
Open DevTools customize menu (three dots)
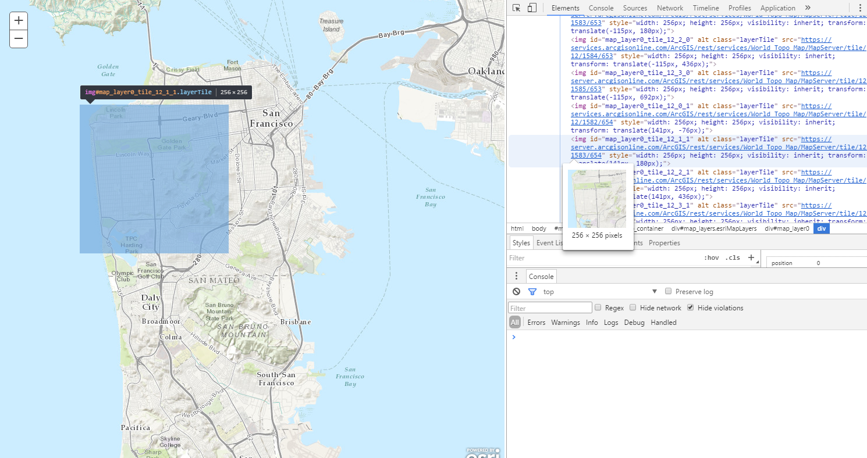coord(859,8)
